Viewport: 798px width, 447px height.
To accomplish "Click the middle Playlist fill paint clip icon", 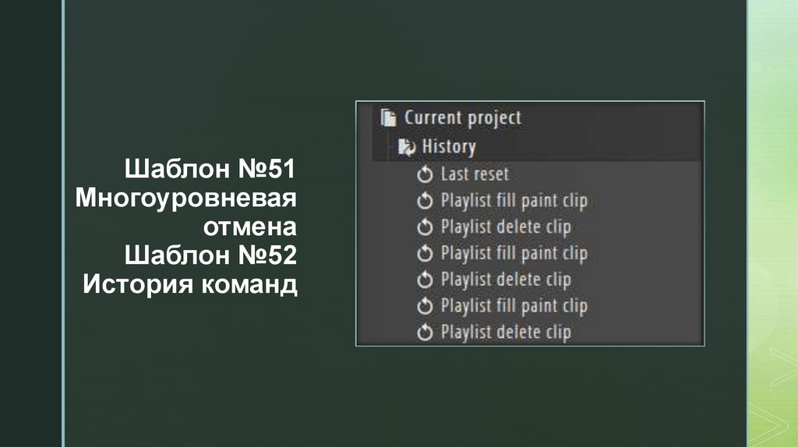I will 425,254.
